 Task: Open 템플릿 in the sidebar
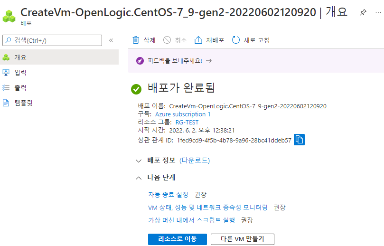pos(59,103)
